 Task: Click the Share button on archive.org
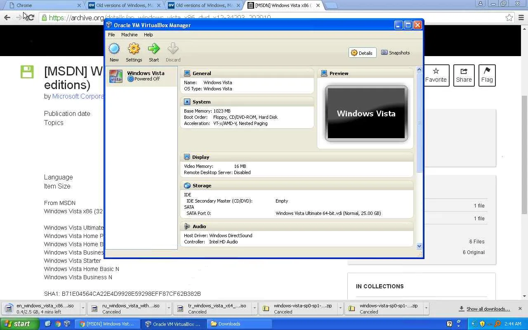click(x=464, y=75)
